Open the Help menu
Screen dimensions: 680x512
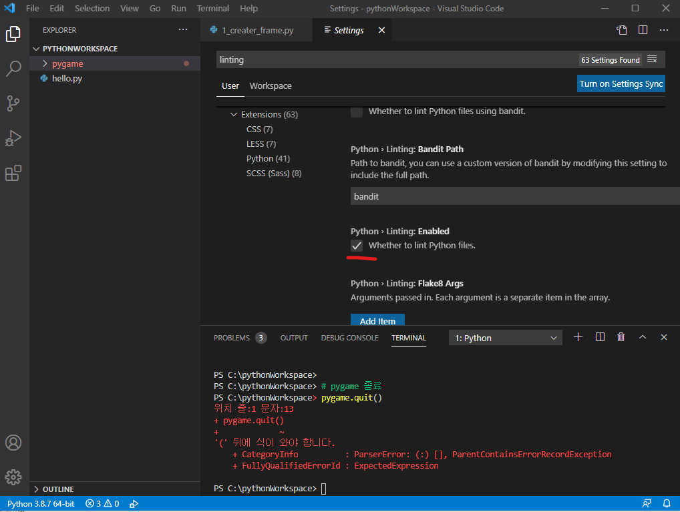point(248,8)
